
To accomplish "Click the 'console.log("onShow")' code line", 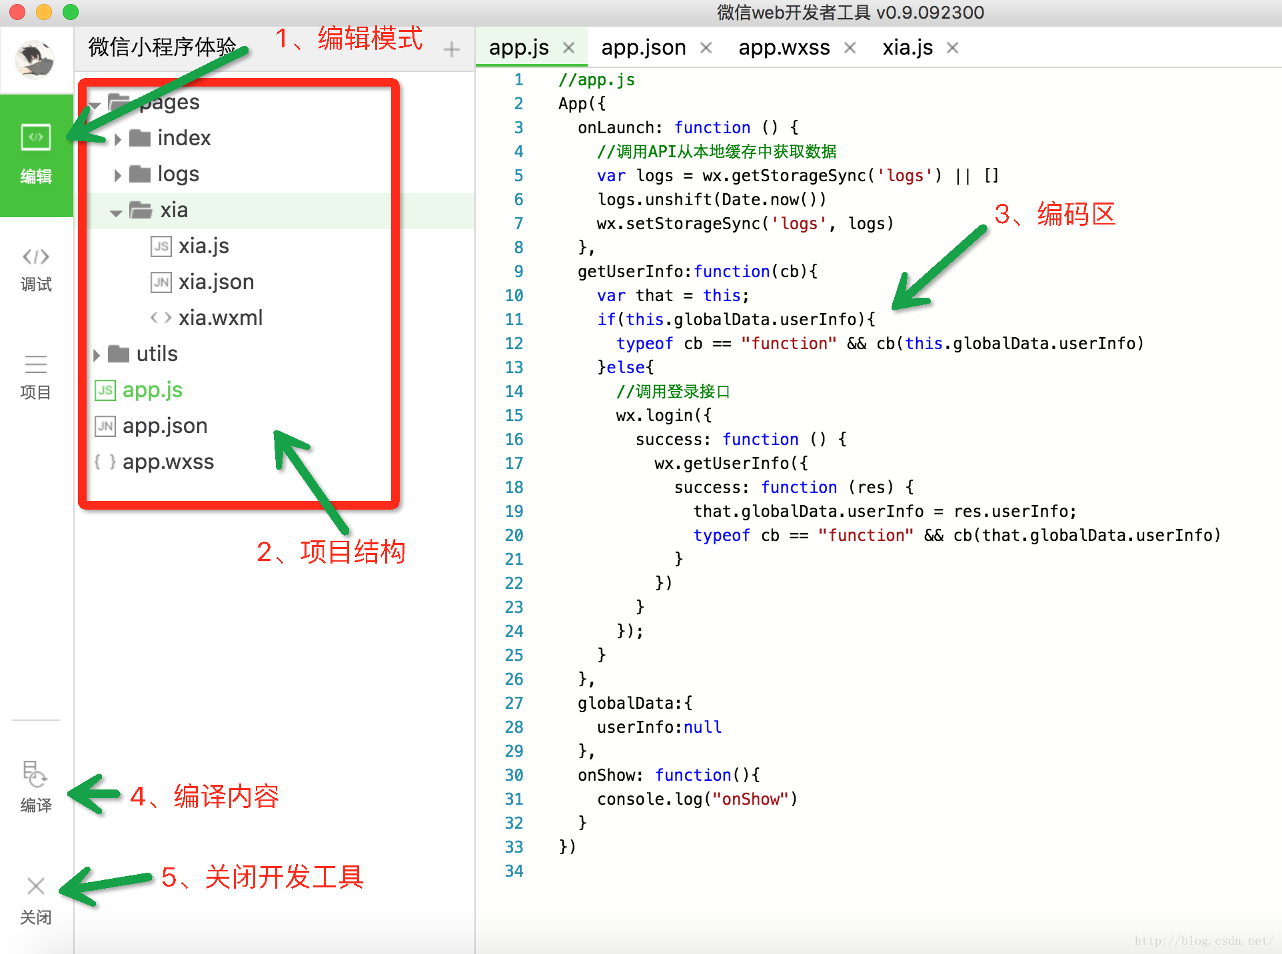I will click(697, 799).
